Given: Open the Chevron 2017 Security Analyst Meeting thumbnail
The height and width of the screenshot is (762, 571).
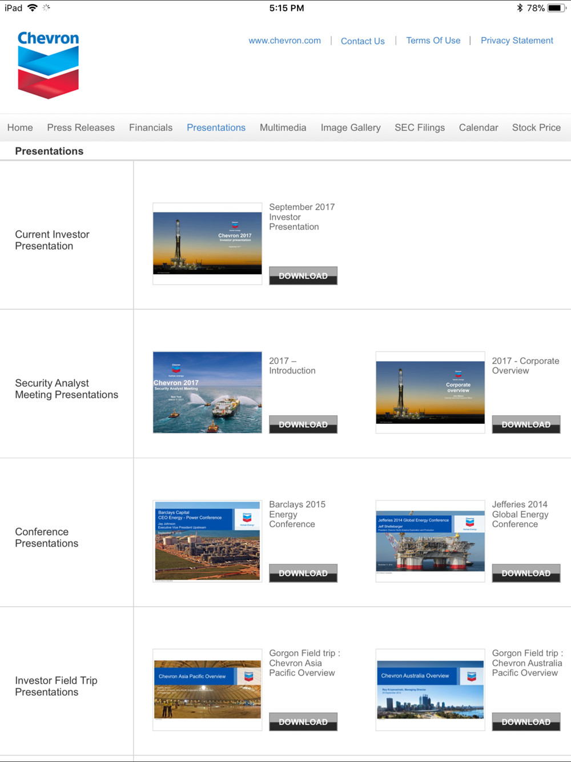Looking at the screenshot, I should pos(207,392).
